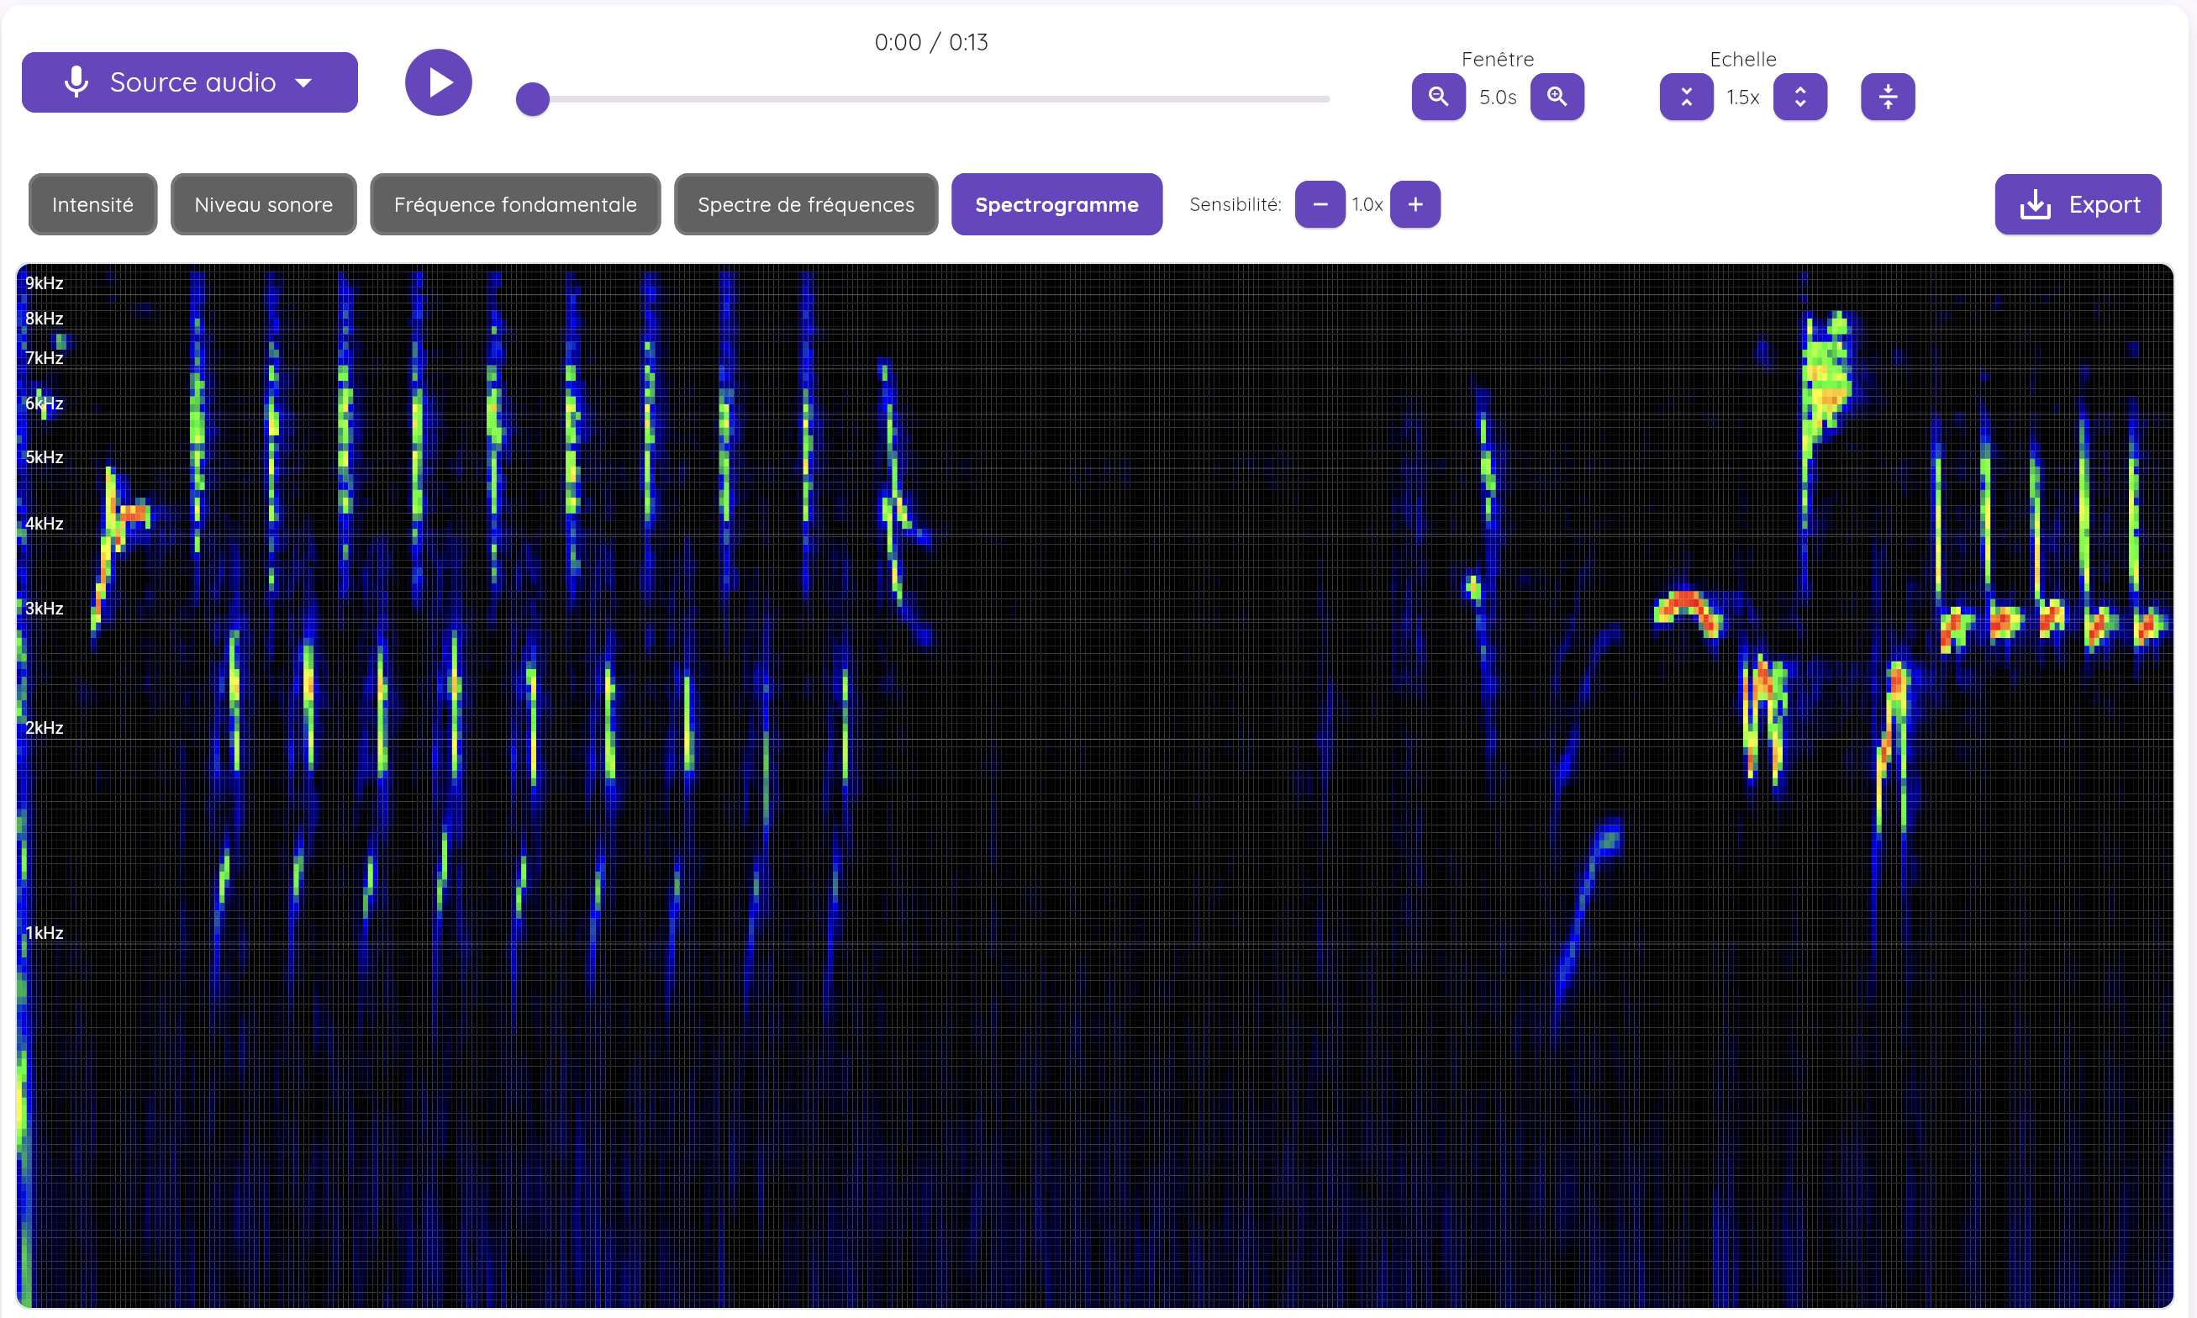Zoom in the Fenêtre time window

(1557, 97)
